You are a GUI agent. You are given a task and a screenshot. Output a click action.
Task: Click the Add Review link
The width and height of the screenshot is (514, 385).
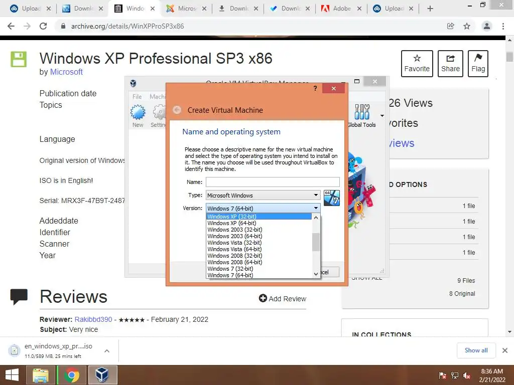click(283, 299)
